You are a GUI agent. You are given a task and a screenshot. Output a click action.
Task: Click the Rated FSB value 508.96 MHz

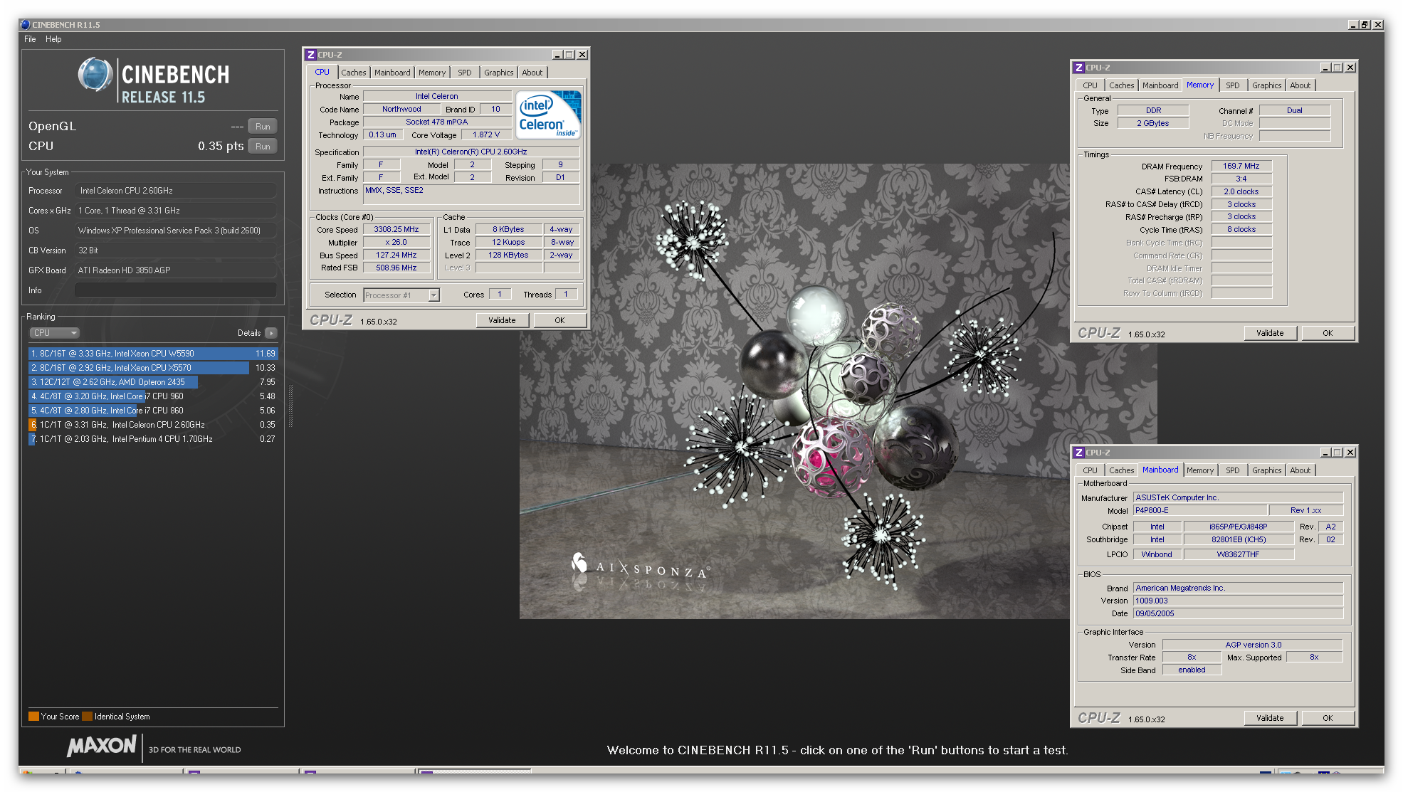click(x=396, y=268)
